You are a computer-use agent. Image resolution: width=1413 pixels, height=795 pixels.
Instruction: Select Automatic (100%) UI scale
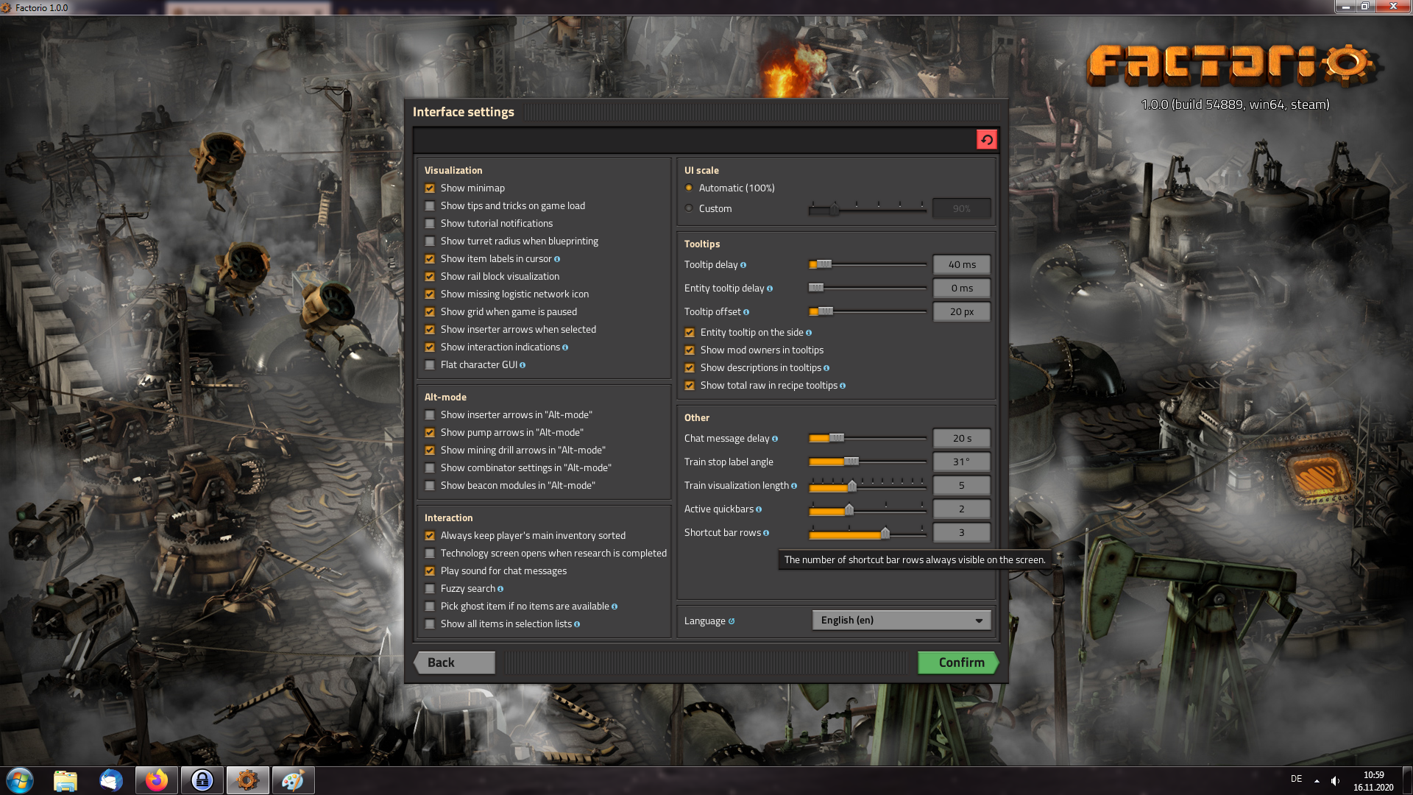click(x=689, y=188)
